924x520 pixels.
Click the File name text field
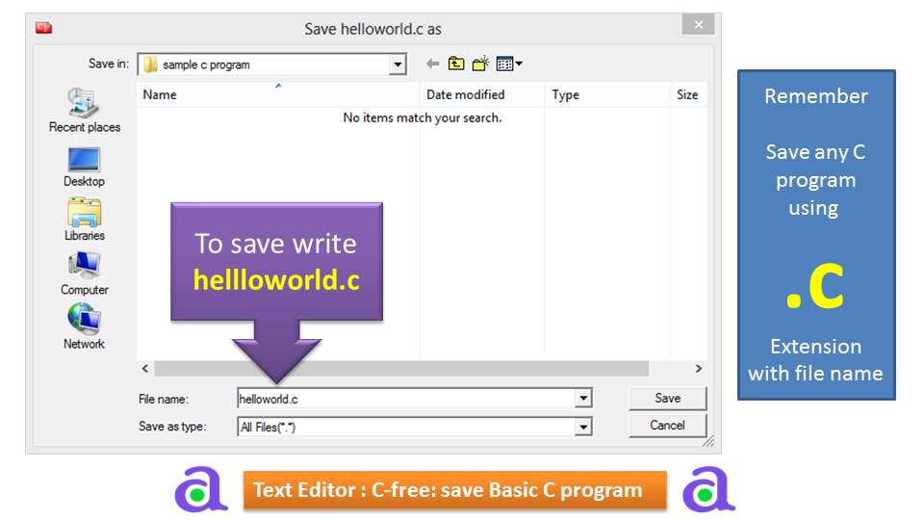pyautogui.click(x=406, y=399)
